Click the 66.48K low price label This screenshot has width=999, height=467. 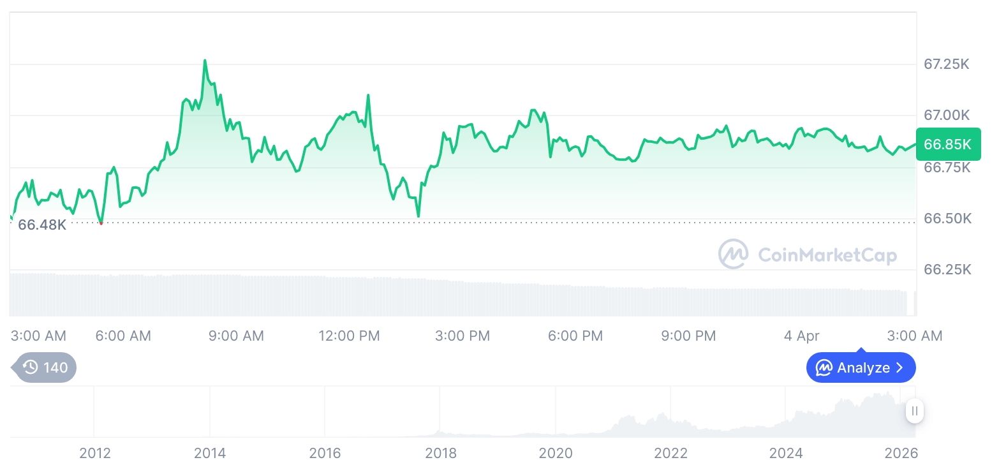(42, 225)
